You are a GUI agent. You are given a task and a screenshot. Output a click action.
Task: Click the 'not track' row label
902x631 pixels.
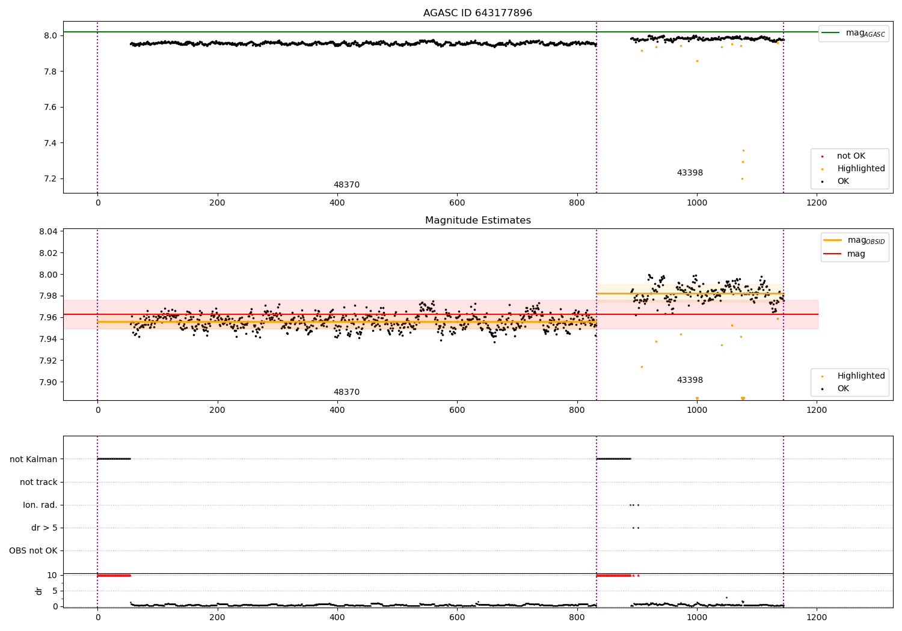point(38,483)
